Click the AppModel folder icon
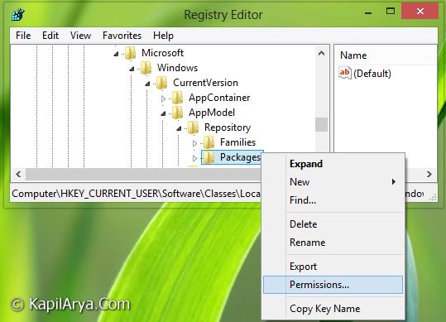This screenshot has height=322, width=446. click(x=177, y=113)
